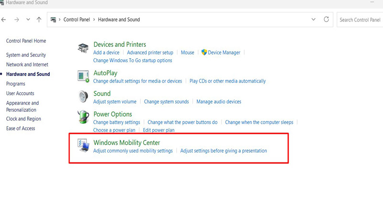The height and width of the screenshot is (215, 383).
Task: Open Windows Mobility Center heading
Action: 126,142
